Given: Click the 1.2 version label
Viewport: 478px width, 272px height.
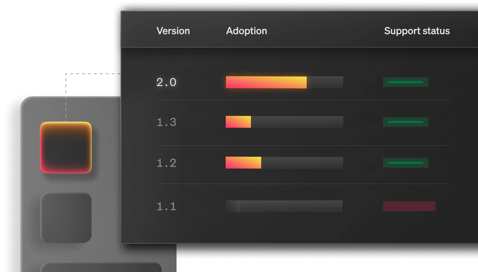Looking at the screenshot, I should (166, 163).
